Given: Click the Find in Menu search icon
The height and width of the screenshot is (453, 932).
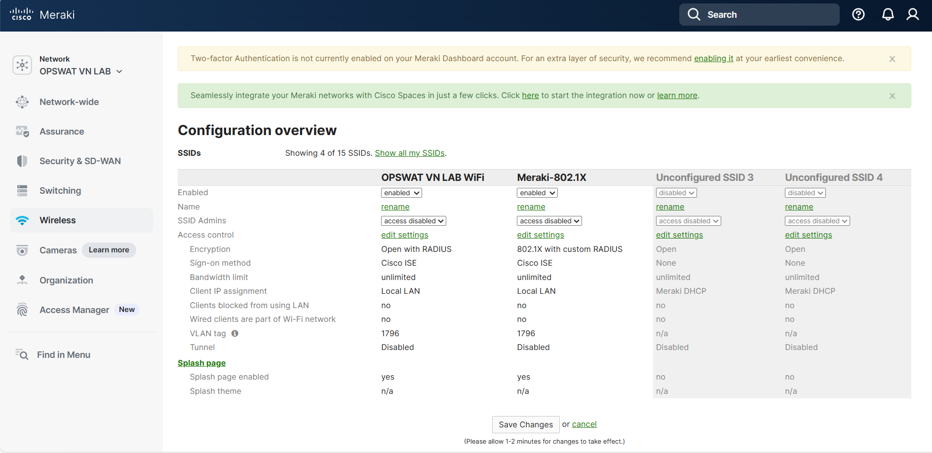Looking at the screenshot, I should coord(22,354).
